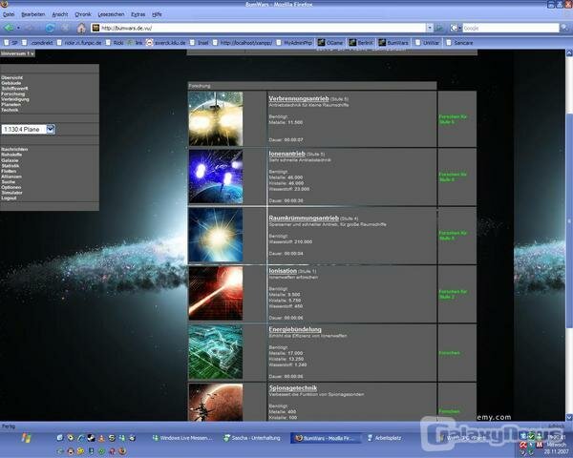Click green Forschen link for Raumkrümmungsantrieb
This screenshot has width=573, height=458.
tap(453, 236)
